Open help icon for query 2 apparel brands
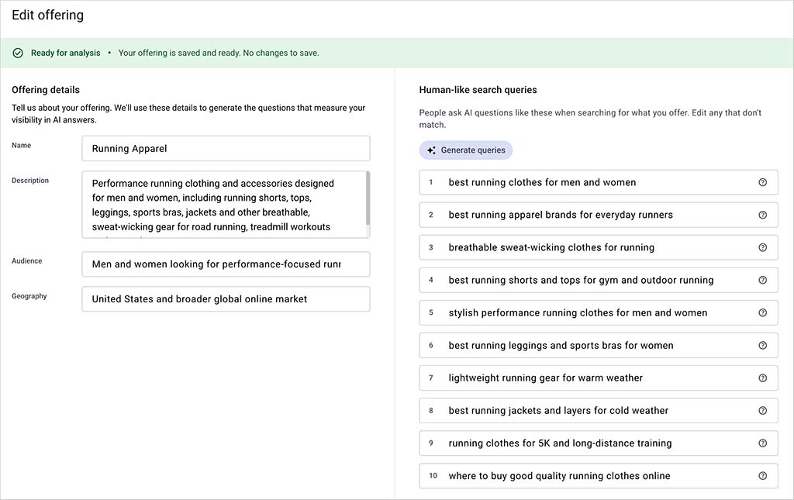Image resolution: width=794 pixels, height=500 pixels. tap(763, 215)
